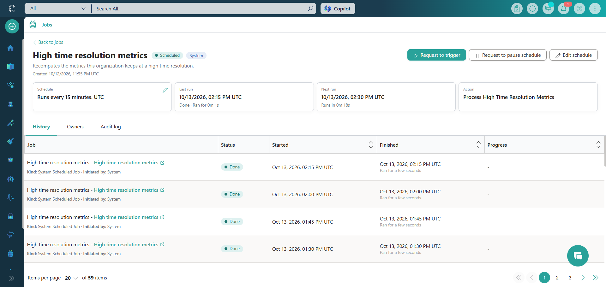Switch to the Audit log tab
Viewport: 606px width, 287px height.
[x=111, y=127]
